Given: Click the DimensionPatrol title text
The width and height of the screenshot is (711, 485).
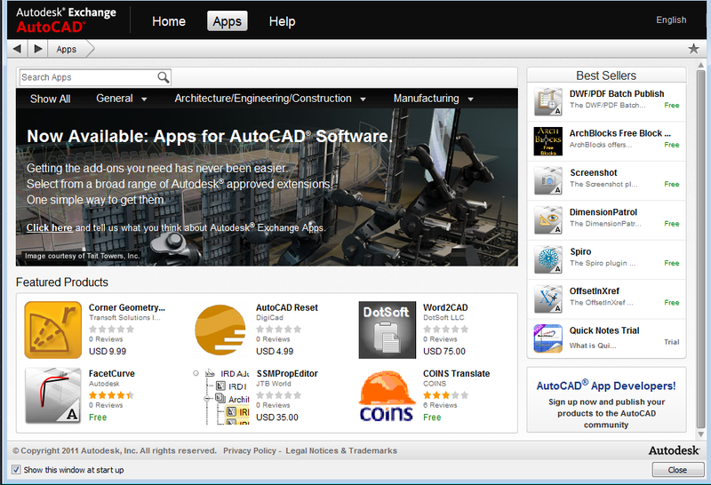Looking at the screenshot, I should click(603, 212).
